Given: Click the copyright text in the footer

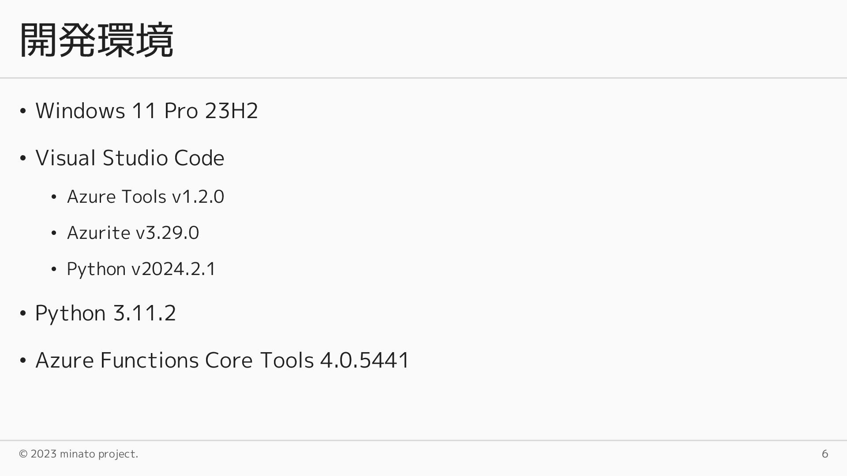Looking at the screenshot, I should [79, 454].
